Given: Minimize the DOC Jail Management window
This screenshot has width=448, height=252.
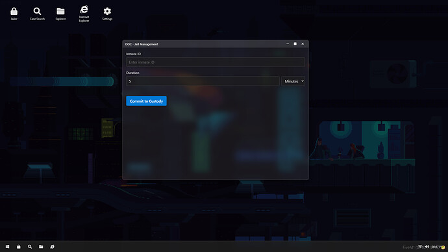Looking at the screenshot, I should point(288,44).
